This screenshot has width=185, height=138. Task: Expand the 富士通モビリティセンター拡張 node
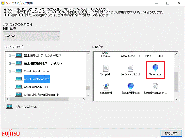(10, 56)
